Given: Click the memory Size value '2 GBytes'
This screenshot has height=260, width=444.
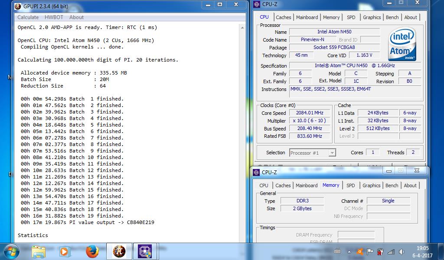Looking at the screenshot, I should (x=302, y=208).
